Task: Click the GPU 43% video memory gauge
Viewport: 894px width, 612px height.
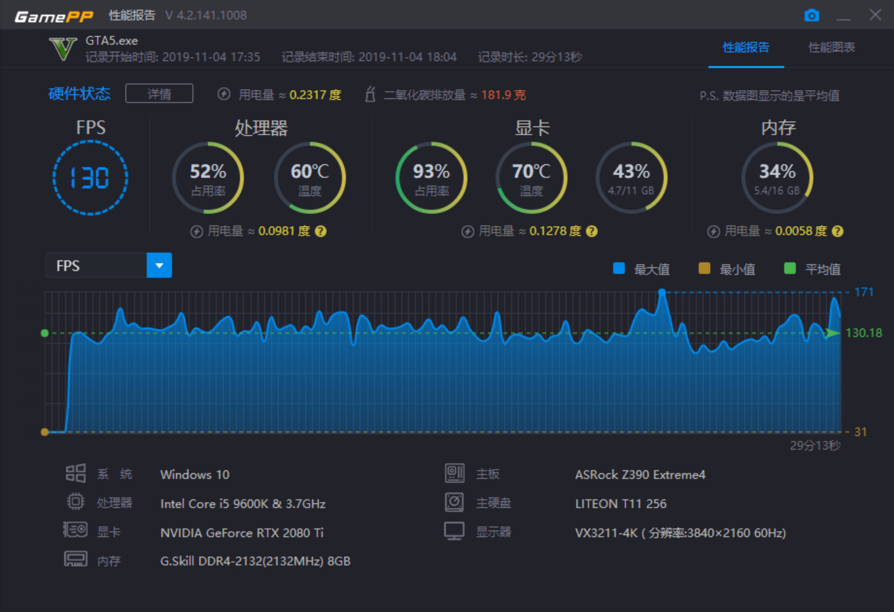Action: [x=632, y=177]
